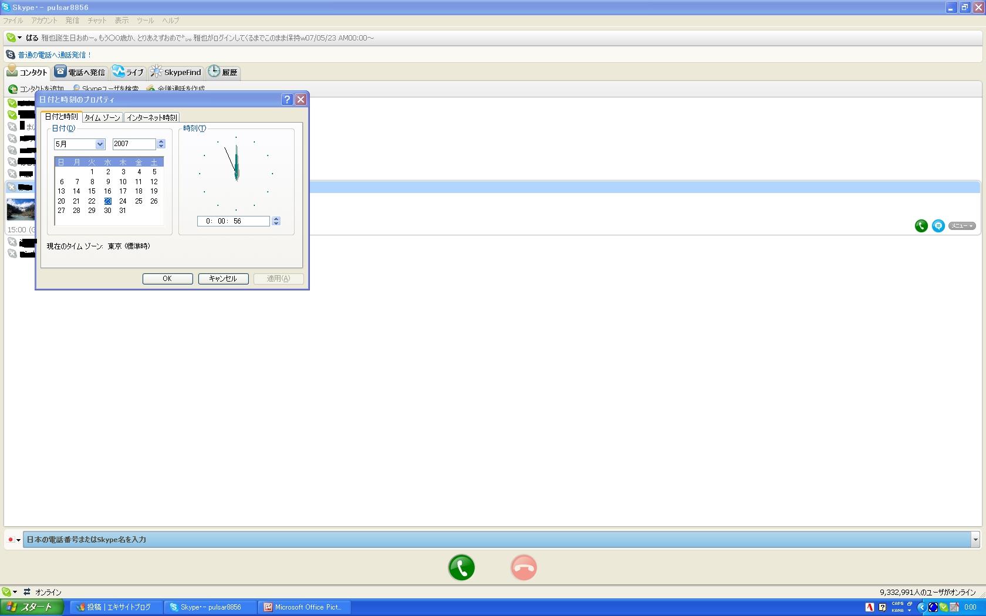The width and height of the screenshot is (986, 616).
Task: Click the year field showing 2007
Action: [x=134, y=144]
